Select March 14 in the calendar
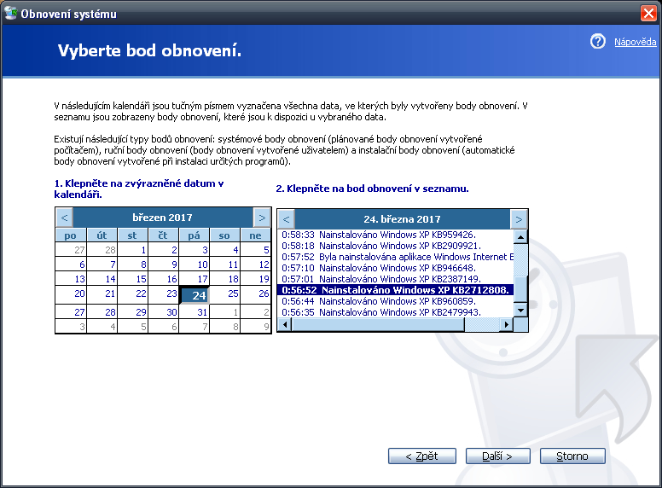The image size is (662, 488). click(x=102, y=279)
